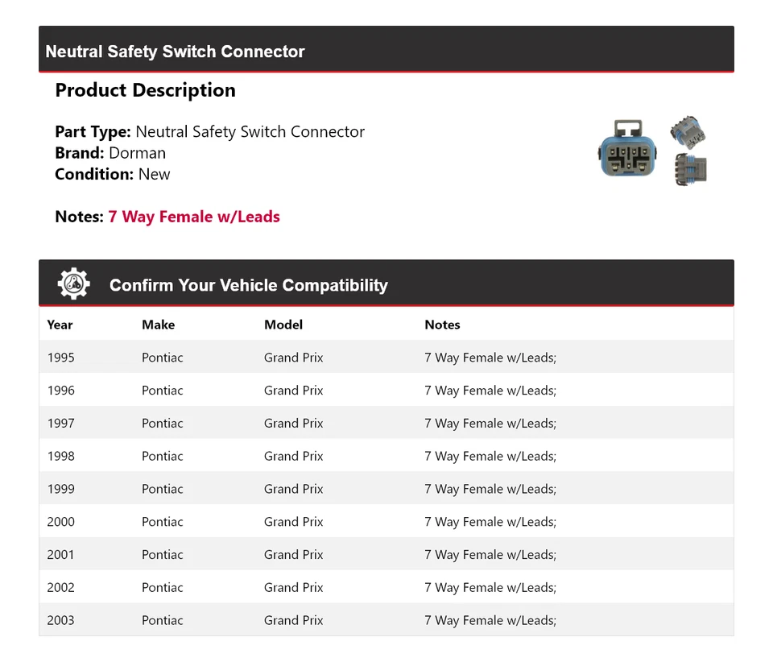
Task: Click the Notes column header
Action: pyautogui.click(x=442, y=325)
